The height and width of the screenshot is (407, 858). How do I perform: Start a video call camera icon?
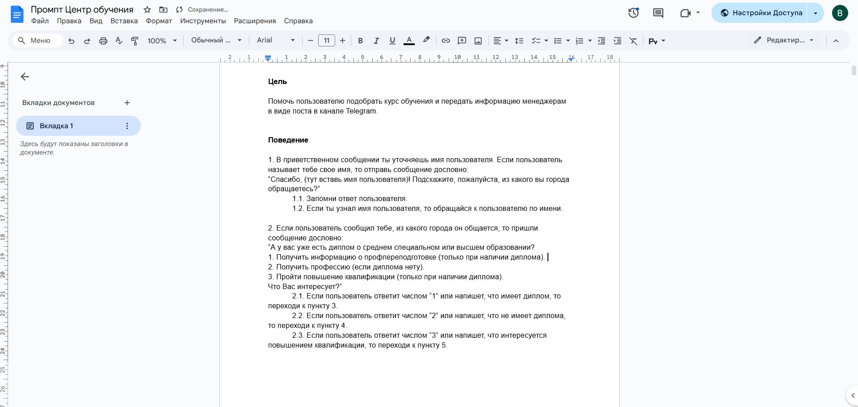pyautogui.click(x=685, y=13)
